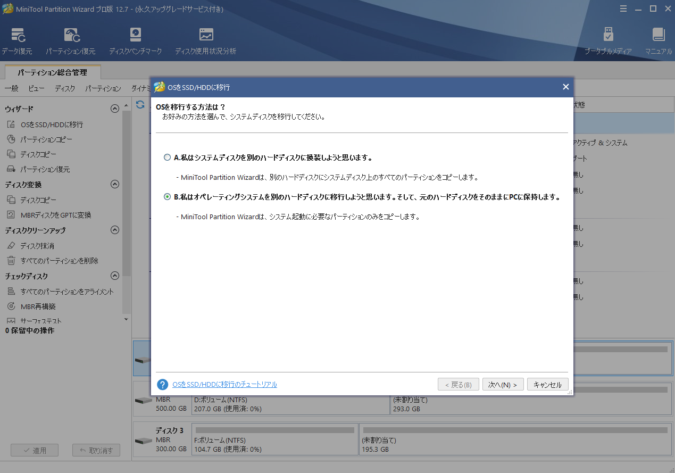
Task: Collapse the ディスク変換 section
Action: [114, 184]
